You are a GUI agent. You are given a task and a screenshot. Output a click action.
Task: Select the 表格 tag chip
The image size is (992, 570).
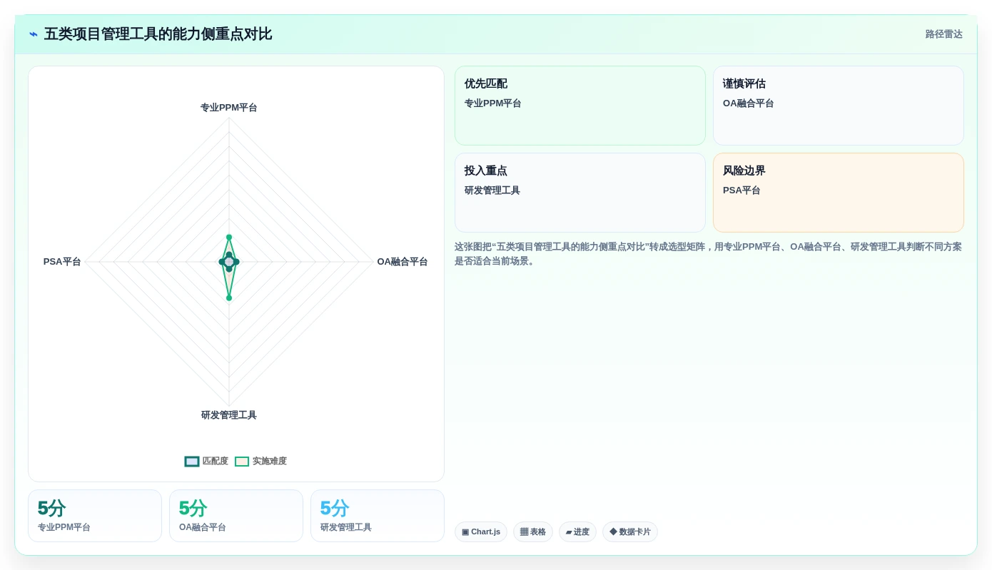click(x=533, y=532)
